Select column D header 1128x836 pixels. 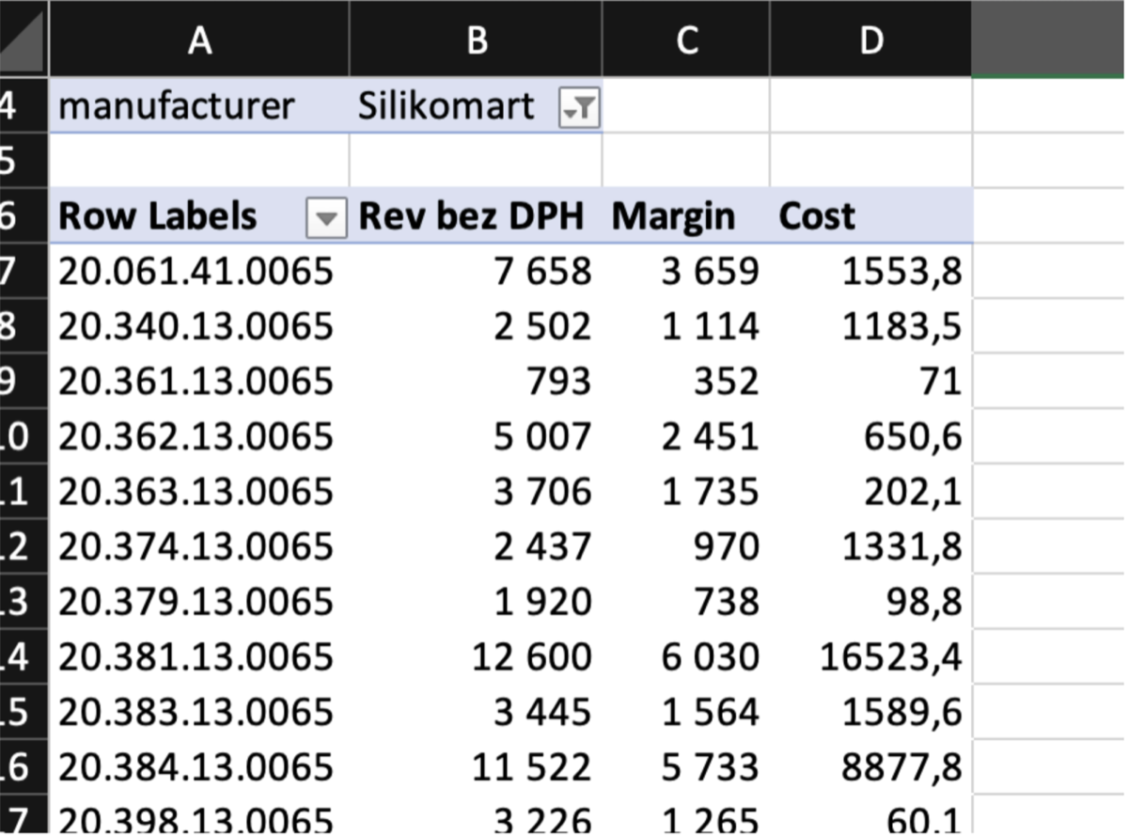tap(871, 39)
